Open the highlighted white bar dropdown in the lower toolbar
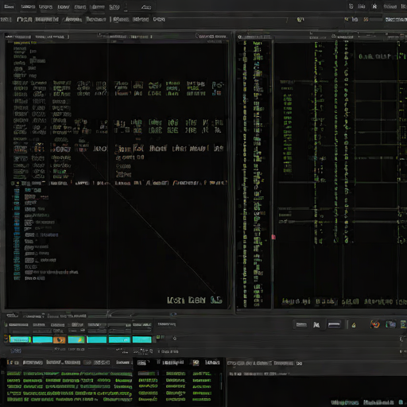Image resolution: width=407 pixels, height=407 pixels. click(x=334, y=324)
